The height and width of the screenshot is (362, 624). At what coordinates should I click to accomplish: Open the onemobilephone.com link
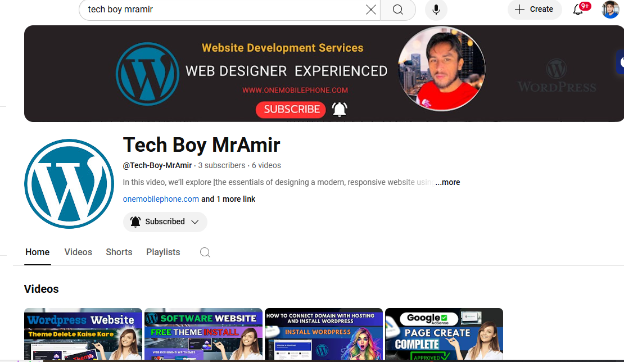pos(161,199)
